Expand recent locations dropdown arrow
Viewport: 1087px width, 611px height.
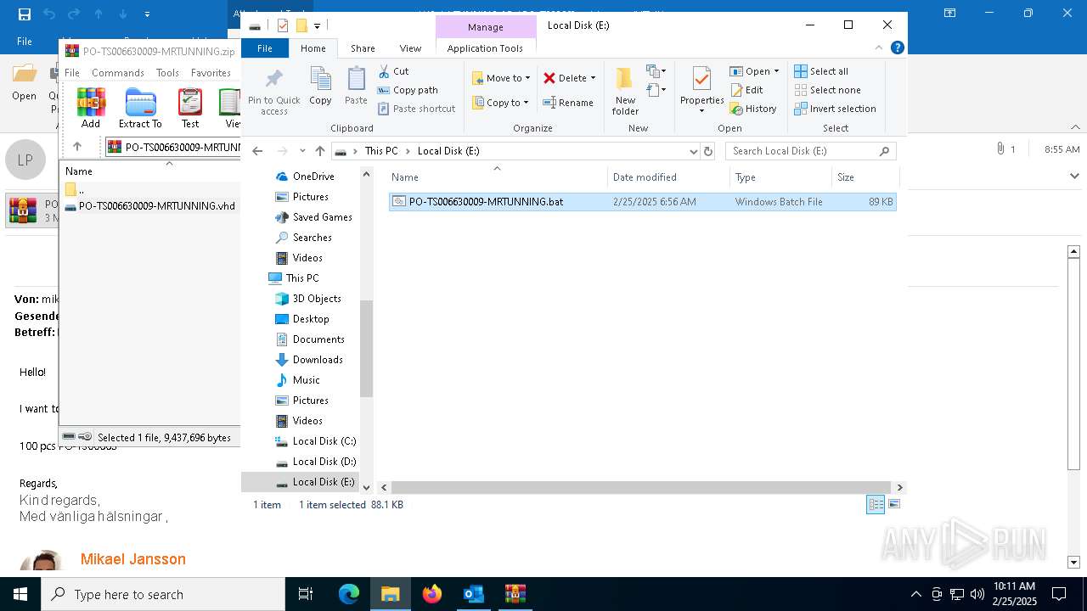coord(302,151)
